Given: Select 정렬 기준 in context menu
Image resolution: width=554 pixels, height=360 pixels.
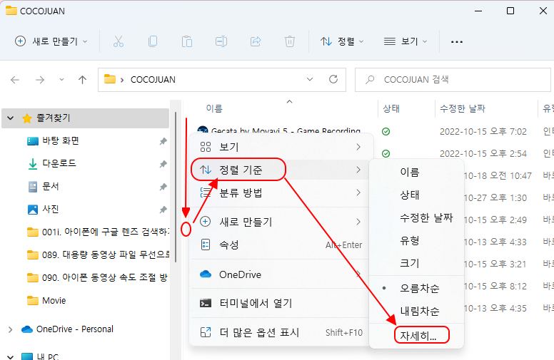Looking at the screenshot, I should click(281, 170).
